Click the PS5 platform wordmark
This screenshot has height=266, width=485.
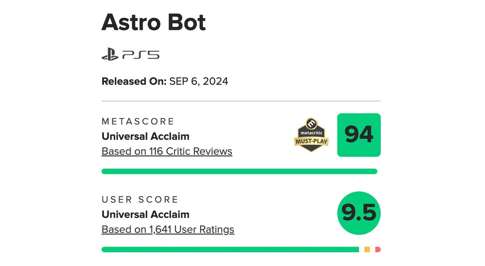tap(140, 55)
